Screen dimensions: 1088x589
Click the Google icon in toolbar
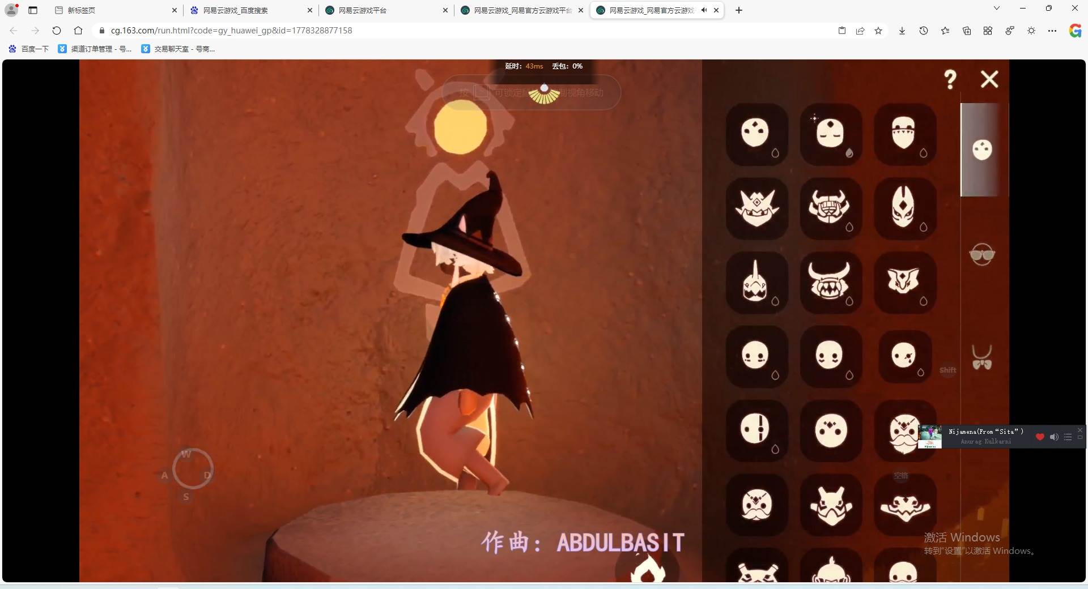click(x=1075, y=31)
